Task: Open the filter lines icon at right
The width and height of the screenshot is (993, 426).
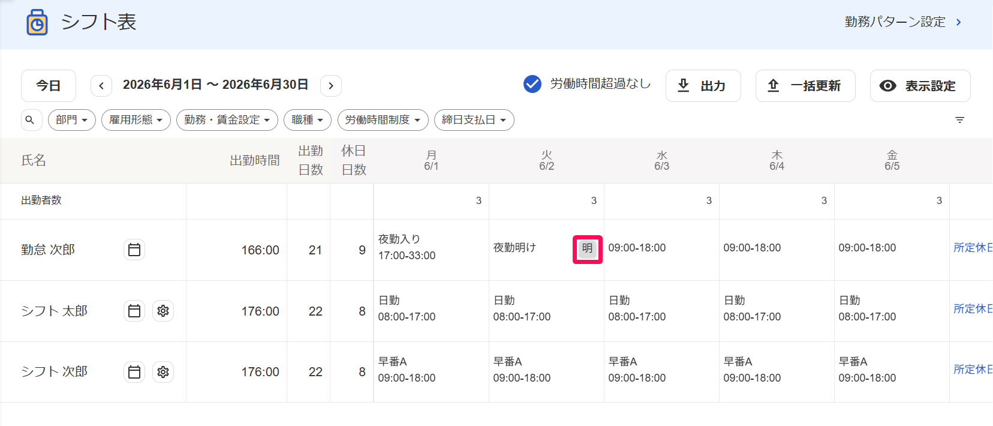Action: 959,120
